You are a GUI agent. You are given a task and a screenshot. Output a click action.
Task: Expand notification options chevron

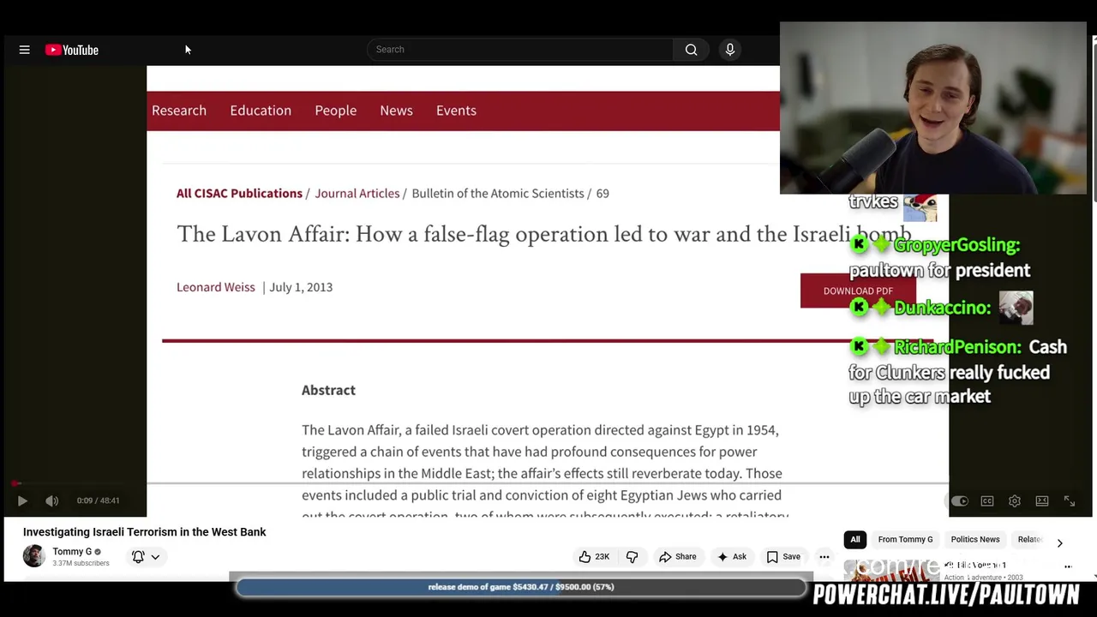pyautogui.click(x=155, y=557)
